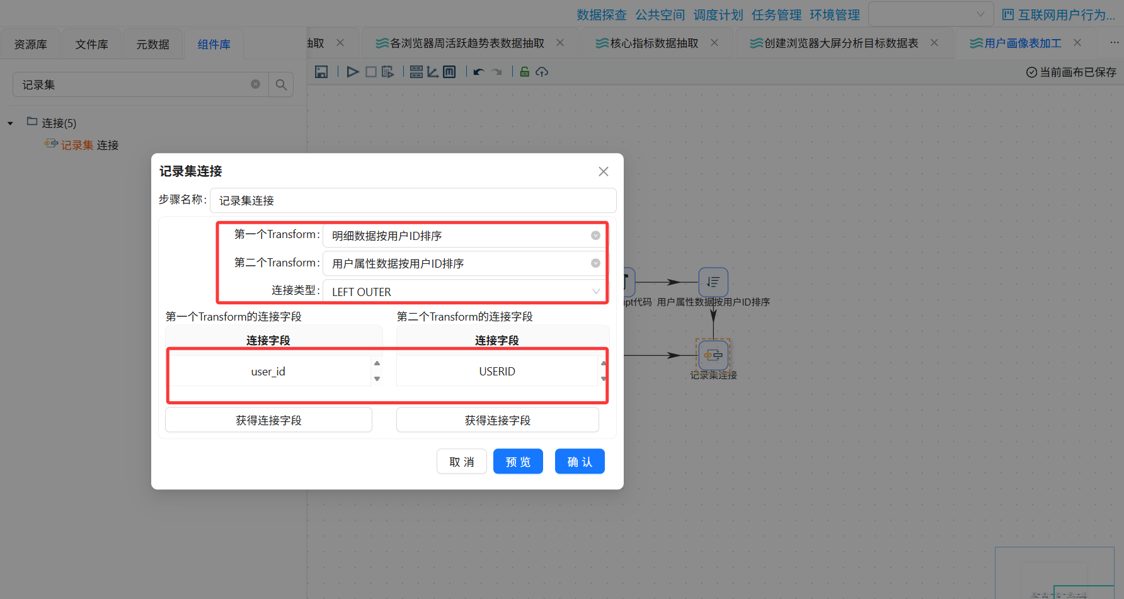Close the 核心指标数据抽取 tab
Viewport: 1124px width, 599px height.
714,43
